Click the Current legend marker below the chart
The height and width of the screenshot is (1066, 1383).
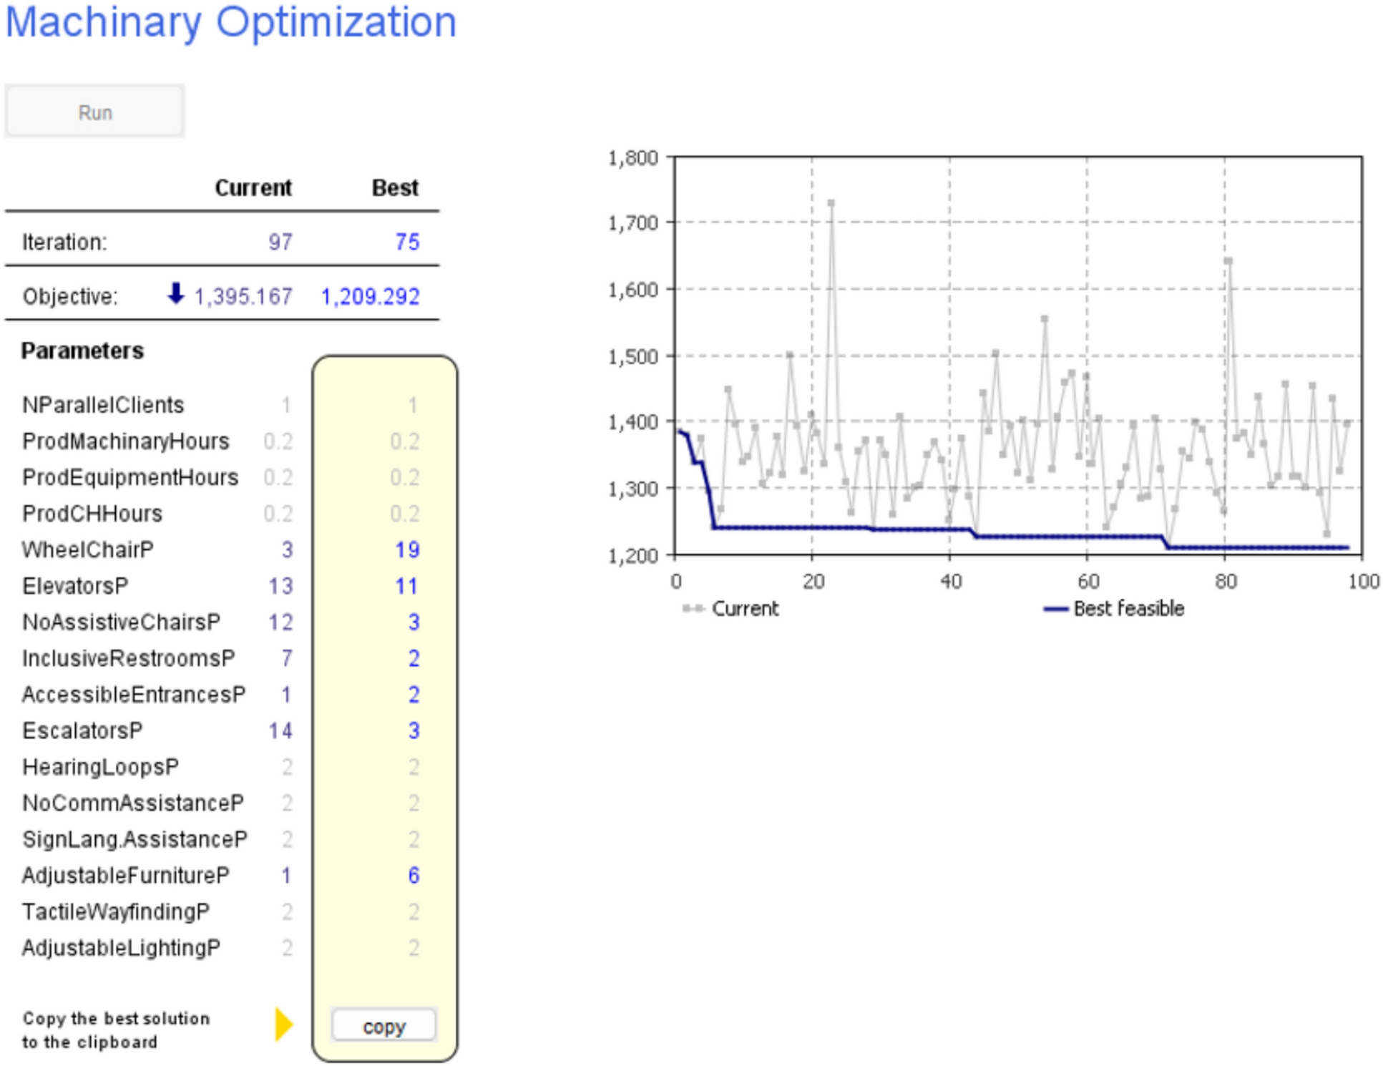pos(693,608)
